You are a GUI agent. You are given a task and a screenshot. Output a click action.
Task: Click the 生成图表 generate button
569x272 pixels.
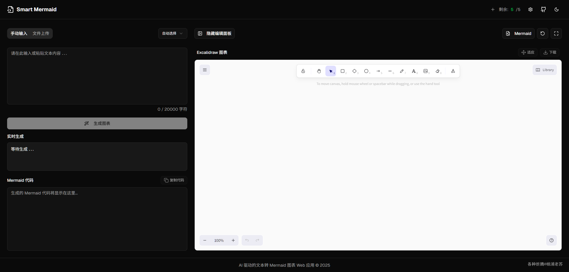(x=97, y=123)
